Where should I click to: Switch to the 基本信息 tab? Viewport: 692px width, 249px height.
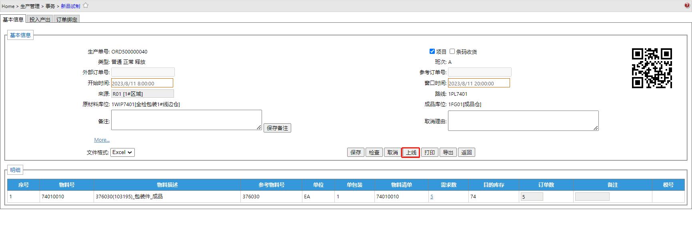click(13, 19)
